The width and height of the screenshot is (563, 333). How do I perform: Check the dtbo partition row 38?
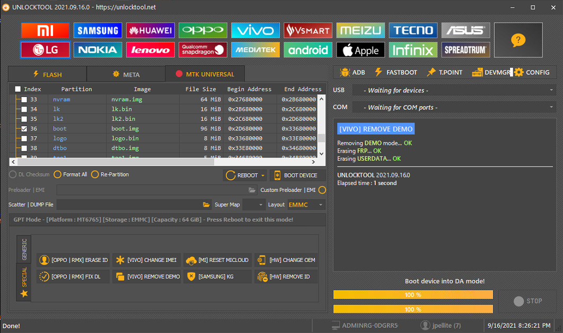click(x=24, y=148)
